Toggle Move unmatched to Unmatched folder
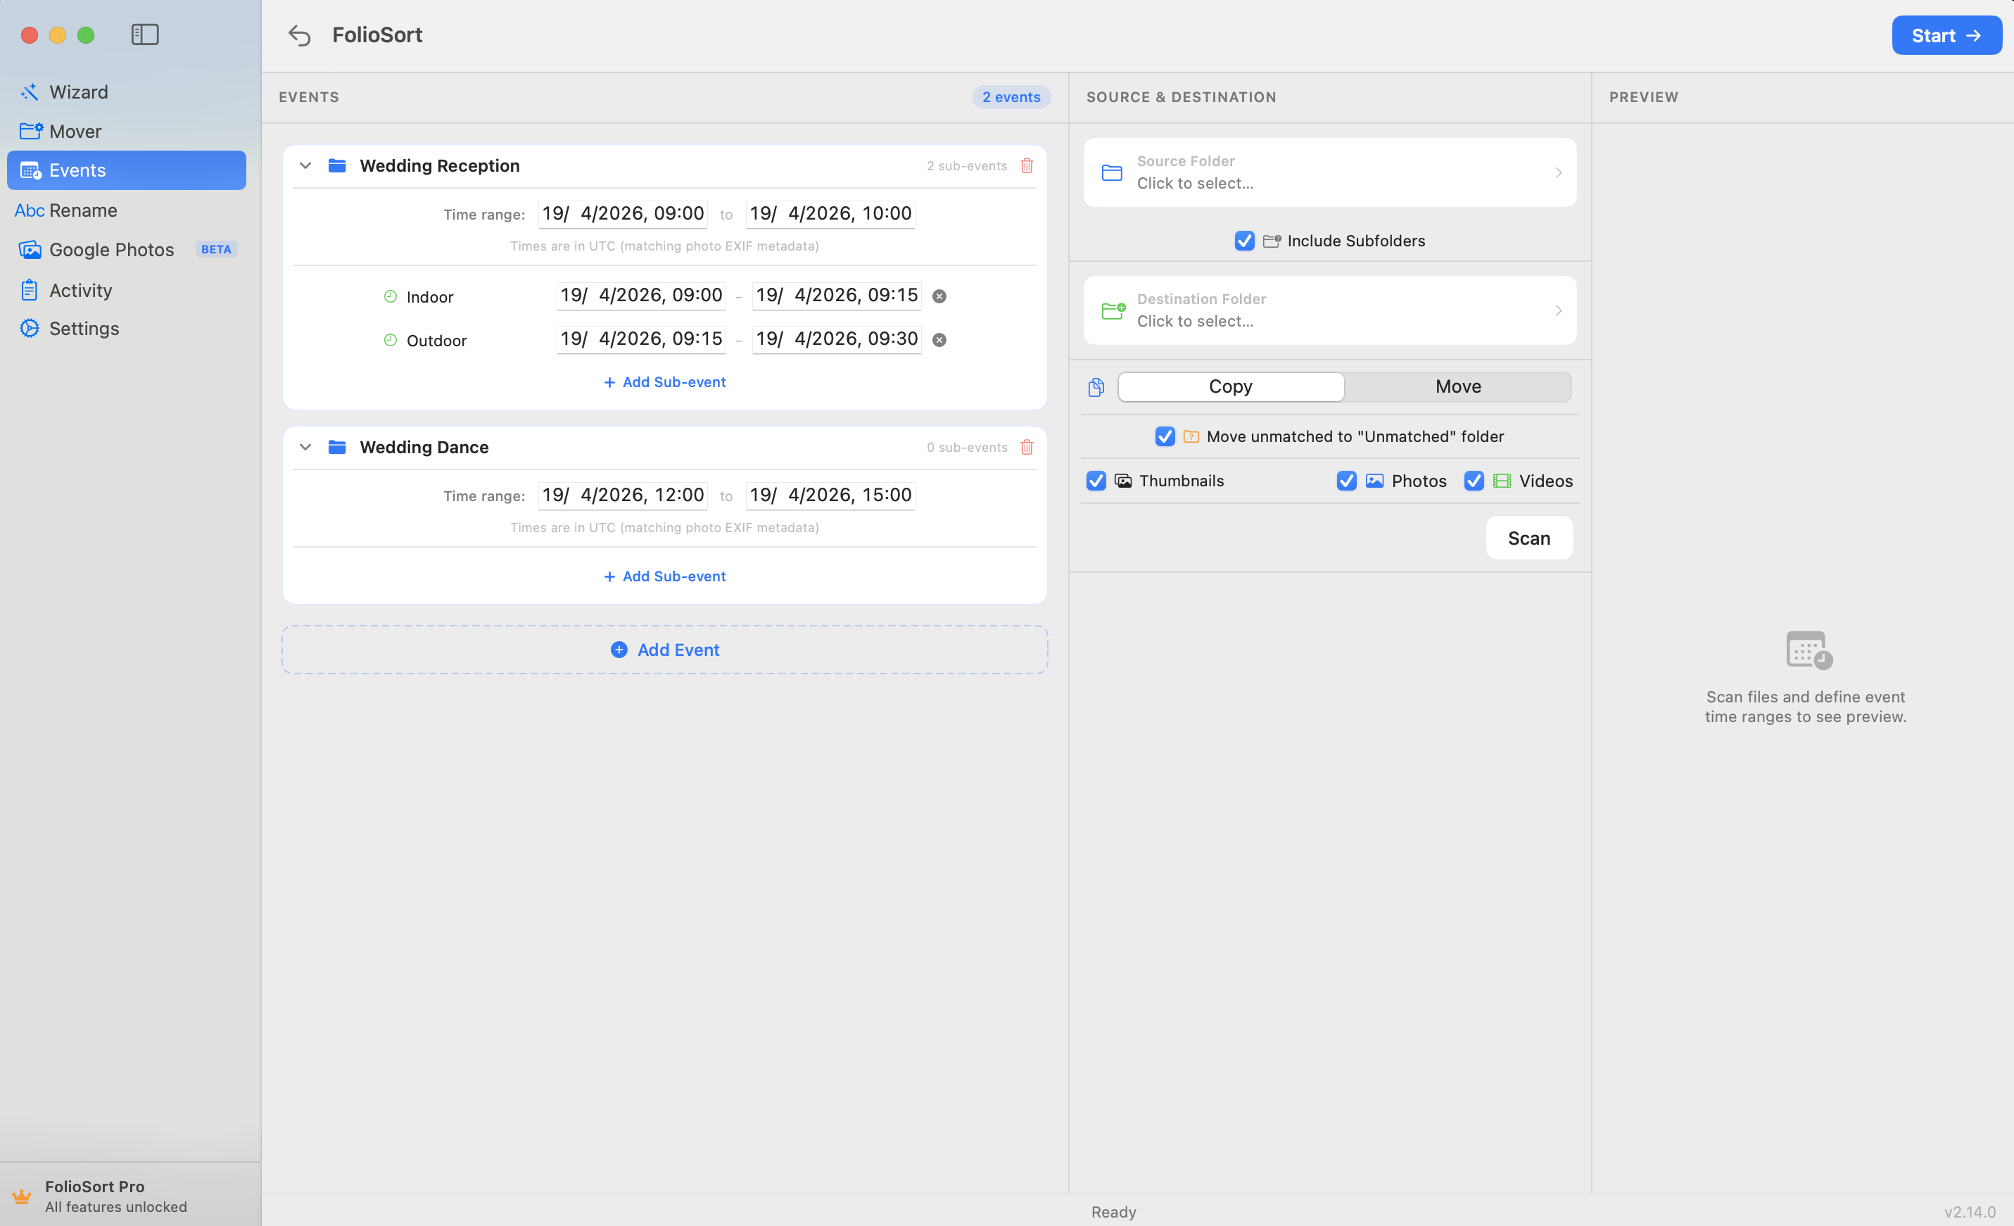The width and height of the screenshot is (2014, 1226). pos(1165,436)
